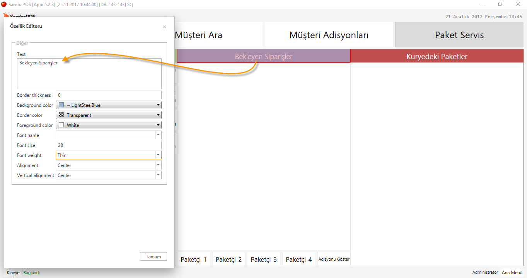Expand the Font name combo box

(x=158, y=135)
